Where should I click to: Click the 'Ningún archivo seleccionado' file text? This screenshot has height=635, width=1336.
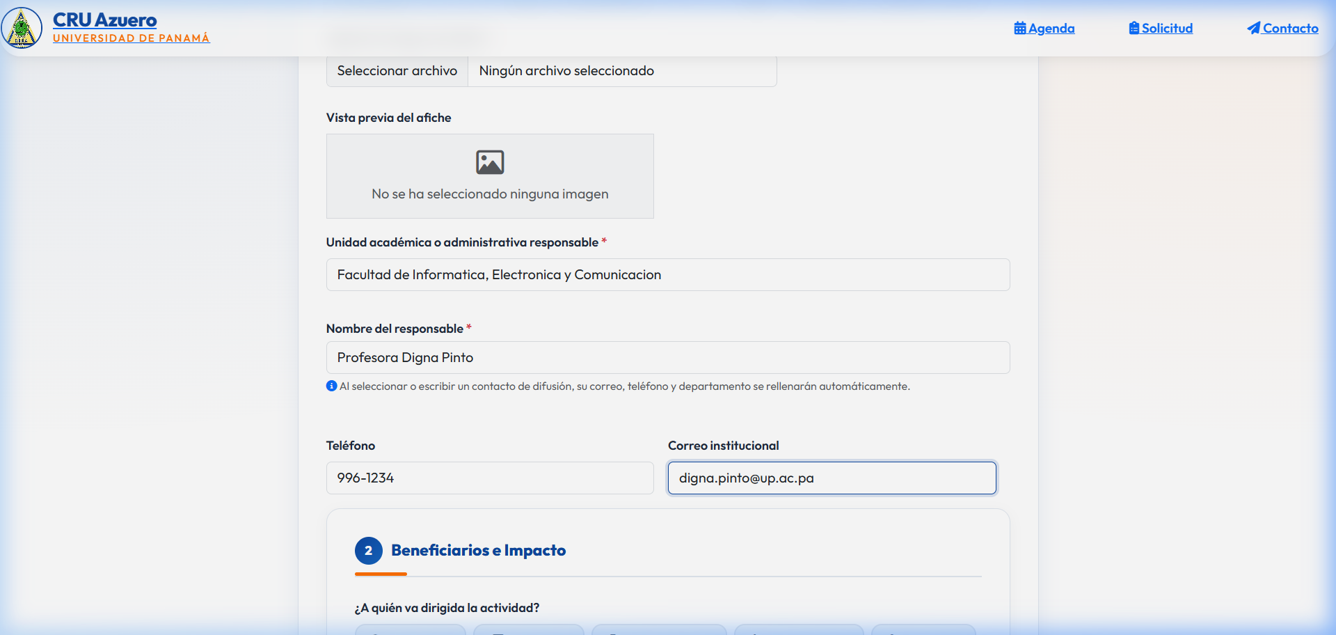click(566, 71)
